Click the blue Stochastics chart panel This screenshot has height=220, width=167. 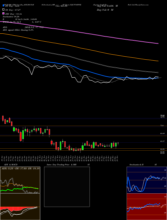click(x=147, y=180)
